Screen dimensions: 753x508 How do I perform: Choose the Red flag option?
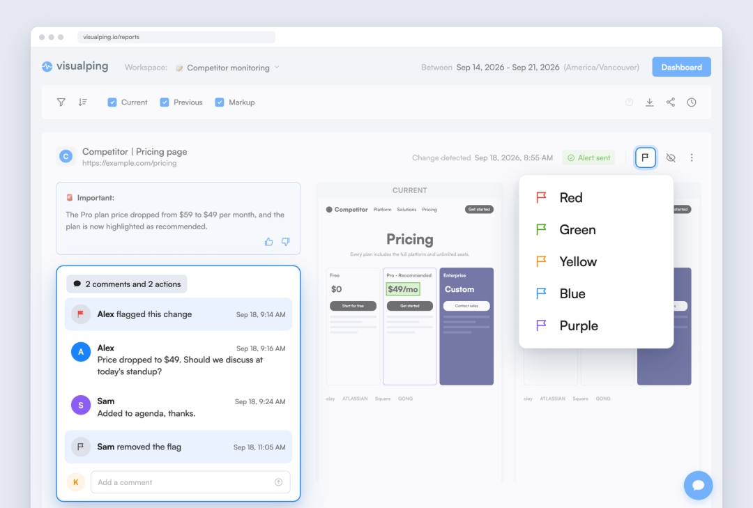(x=596, y=197)
